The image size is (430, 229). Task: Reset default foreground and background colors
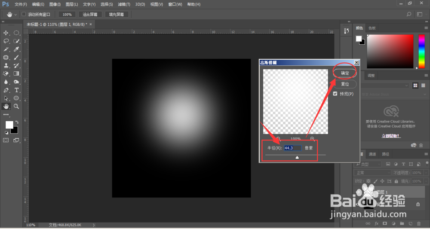click(x=6, y=133)
